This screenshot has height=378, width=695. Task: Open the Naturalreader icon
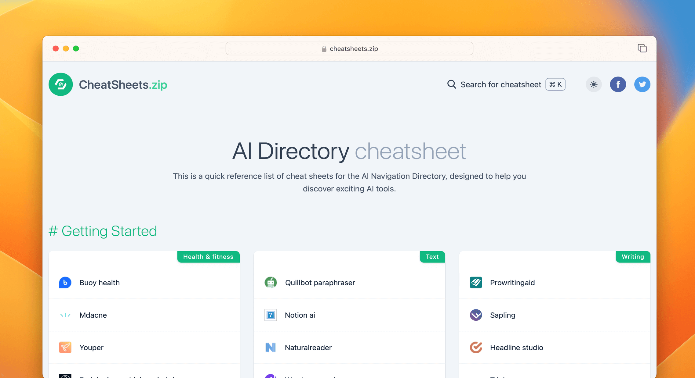coord(270,348)
